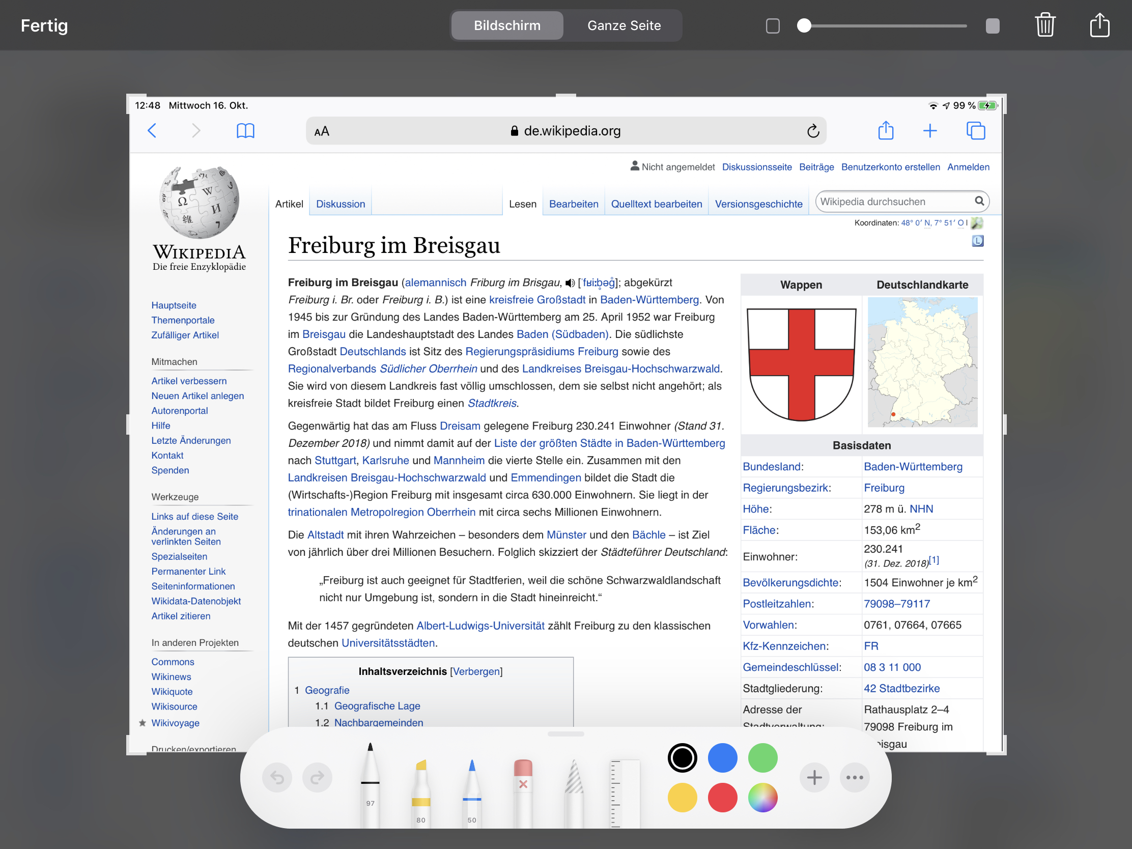Viewport: 1132px width, 849px height.
Task: Open add annotation plus menu
Action: point(814,777)
